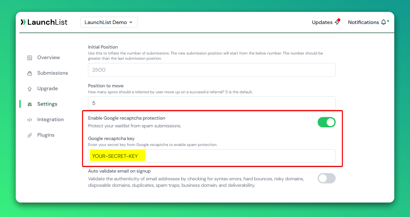Screen dimensions: 410x217
Task: Open Integration in the sidebar
Action: point(50,119)
